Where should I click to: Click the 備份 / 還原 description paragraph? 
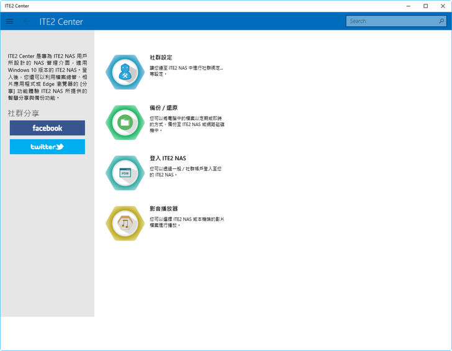coord(186,123)
